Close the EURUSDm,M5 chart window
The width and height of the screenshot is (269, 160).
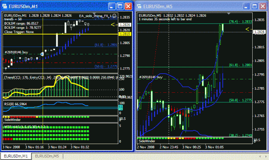point(263,6)
